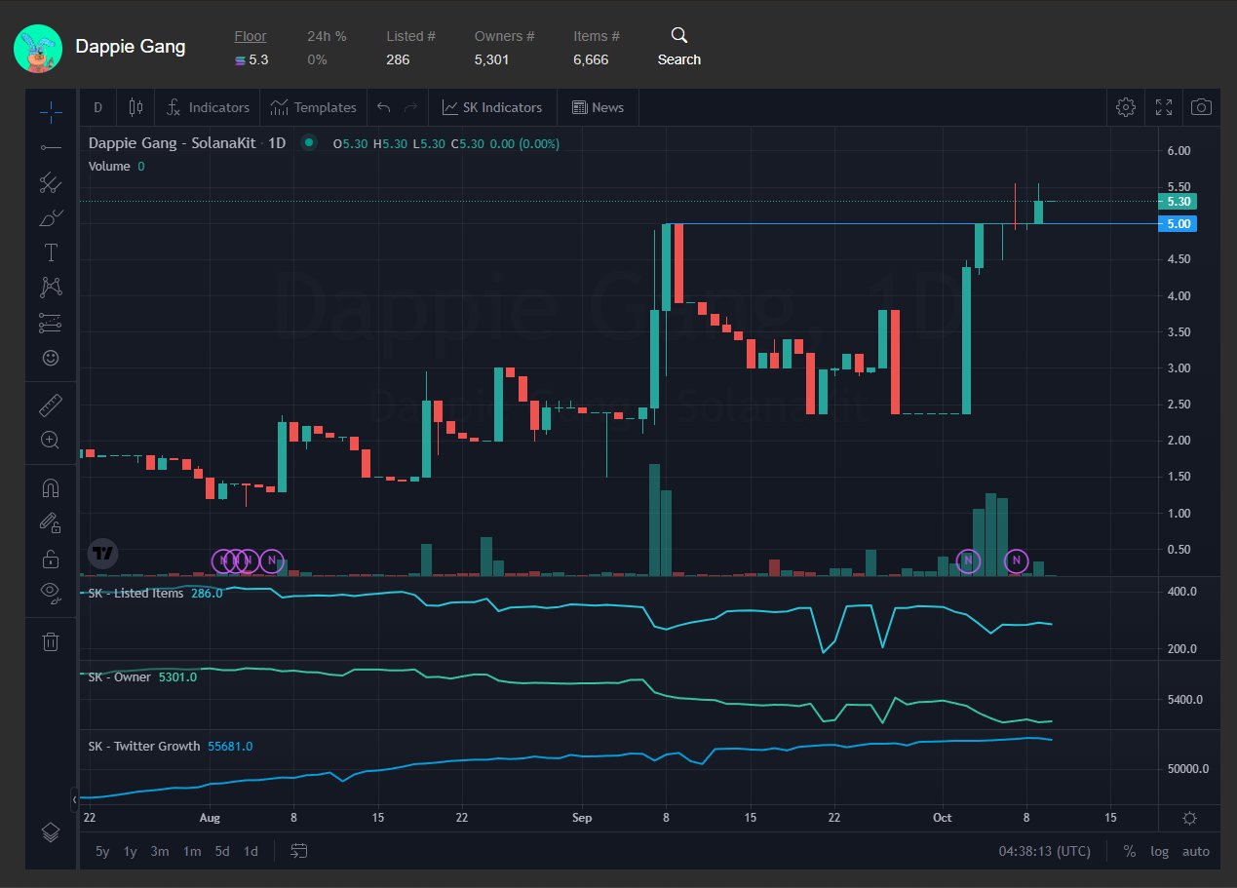Open the emoji icons tool
Screen dimensions: 1237x888
51,358
